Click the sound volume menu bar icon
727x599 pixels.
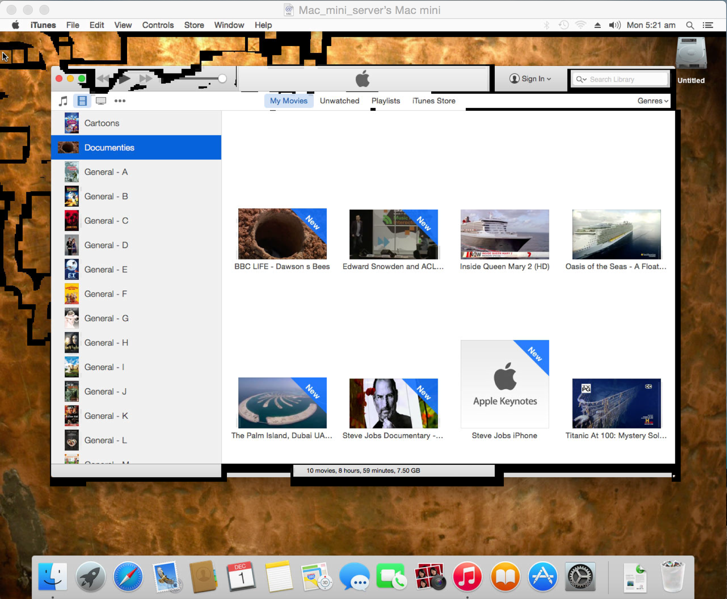click(615, 25)
